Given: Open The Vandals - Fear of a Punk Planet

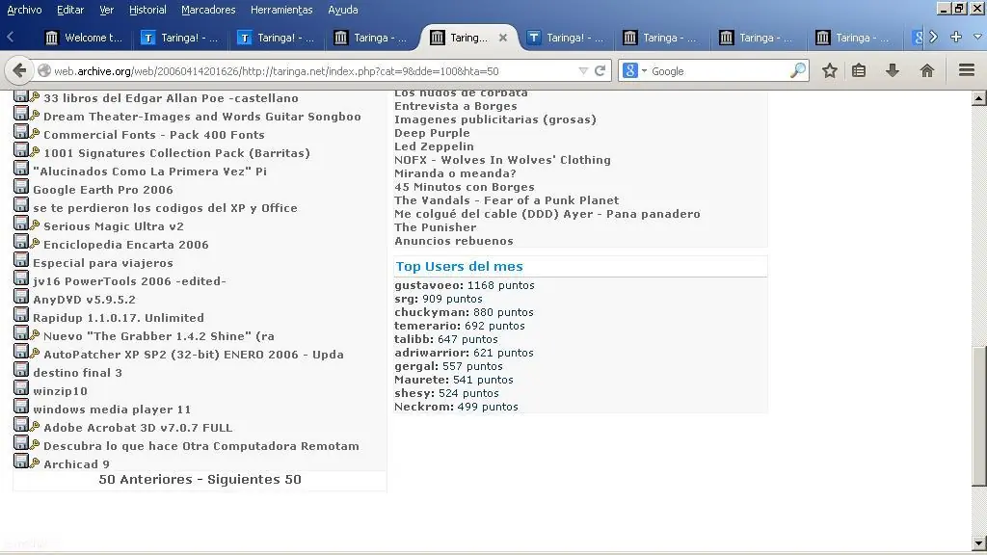Looking at the screenshot, I should (x=507, y=200).
